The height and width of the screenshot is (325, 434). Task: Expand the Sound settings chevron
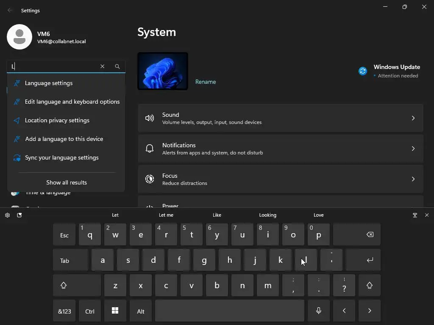tap(413, 118)
